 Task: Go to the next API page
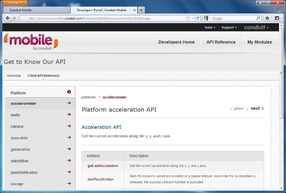[257, 108]
